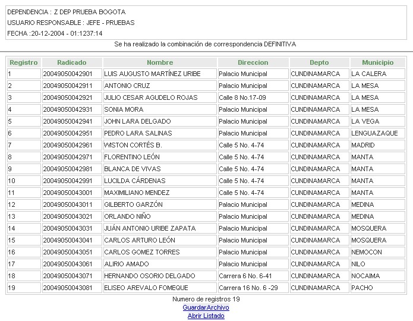Click address Calle 8 No.17-09

pyautogui.click(x=242, y=97)
